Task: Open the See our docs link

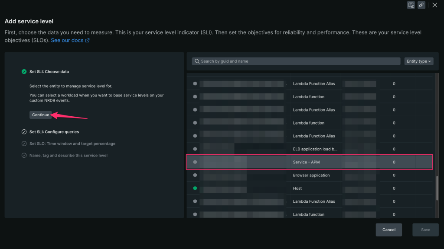Action: (70, 40)
